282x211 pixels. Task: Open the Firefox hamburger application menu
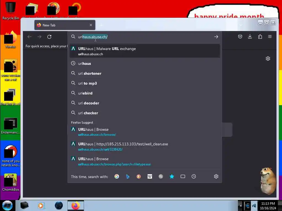tap(270, 37)
